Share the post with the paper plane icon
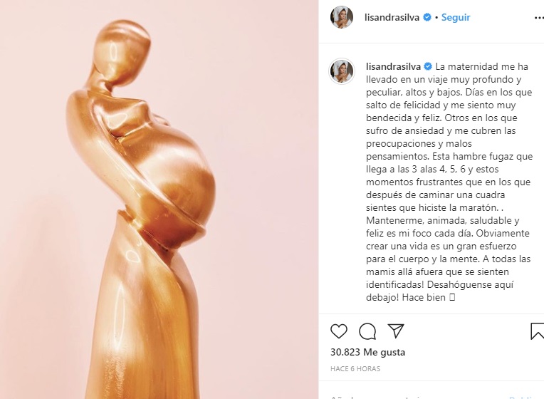Image resolution: width=544 pixels, height=399 pixels. click(396, 331)
